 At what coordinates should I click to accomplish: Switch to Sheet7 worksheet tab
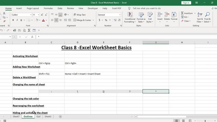(x=16, y=117)
